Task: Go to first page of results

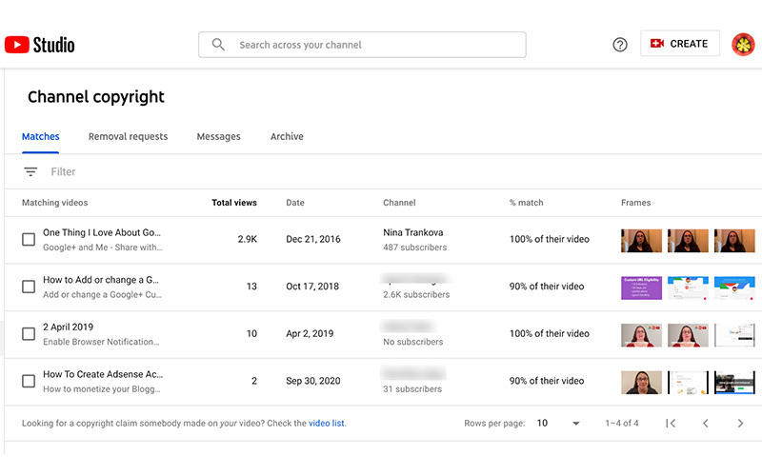Action: [x=671, y=423]
